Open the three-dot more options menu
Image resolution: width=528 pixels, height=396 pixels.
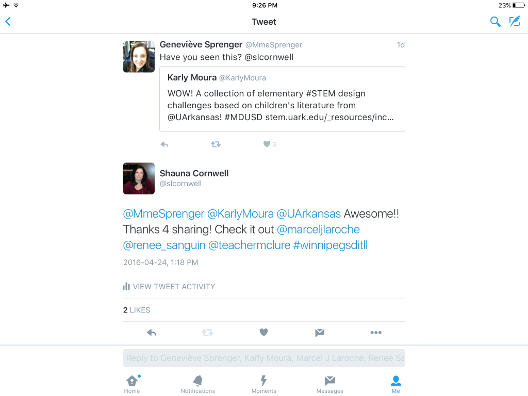[x=376, y=333]
